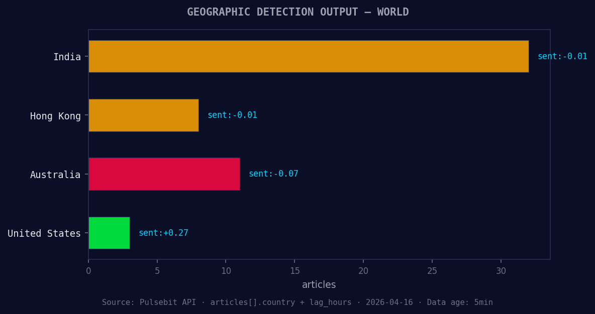Click the United States axis label
The height and width of the screenshot is (314, 595).
click(44, 233)
